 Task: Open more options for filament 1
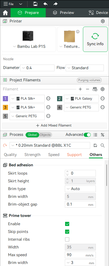click(48, 99)
